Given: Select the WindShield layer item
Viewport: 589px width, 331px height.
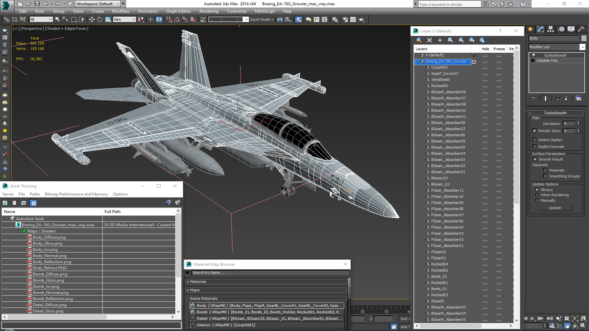Looking at the screenshot, I should point(440,80).
